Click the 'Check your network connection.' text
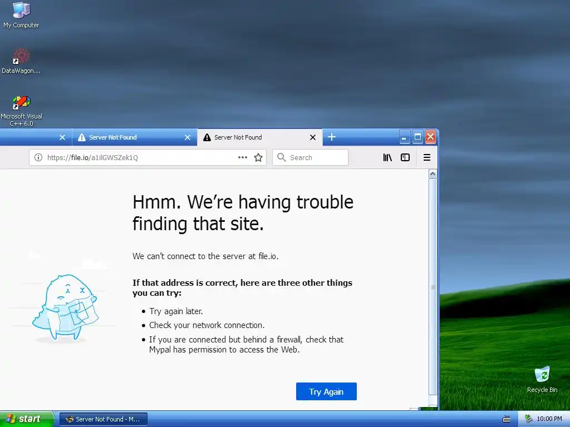570x427 pixels. click(x=207, y=325)
